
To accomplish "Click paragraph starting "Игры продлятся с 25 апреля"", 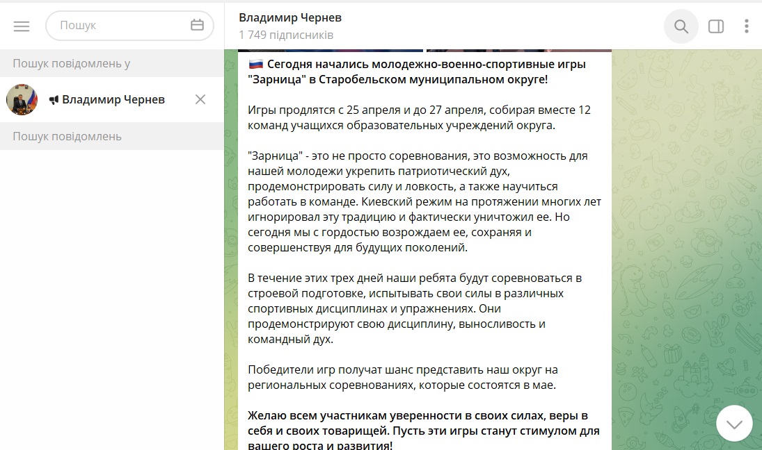I will tap(419, 117).
